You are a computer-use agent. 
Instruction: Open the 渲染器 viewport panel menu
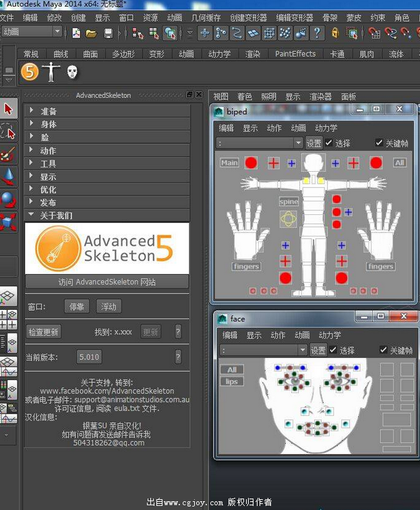(x=320, y=96)
